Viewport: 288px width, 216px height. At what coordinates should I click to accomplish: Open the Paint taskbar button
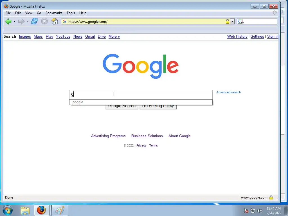coord(60,210)
